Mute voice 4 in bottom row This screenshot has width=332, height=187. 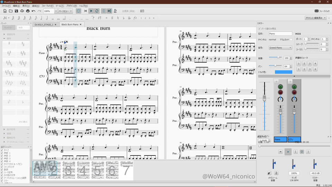[x=315, y=69]
